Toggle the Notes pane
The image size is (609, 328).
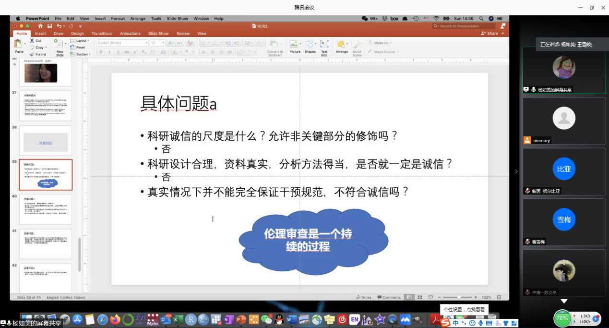pos(364,297)
